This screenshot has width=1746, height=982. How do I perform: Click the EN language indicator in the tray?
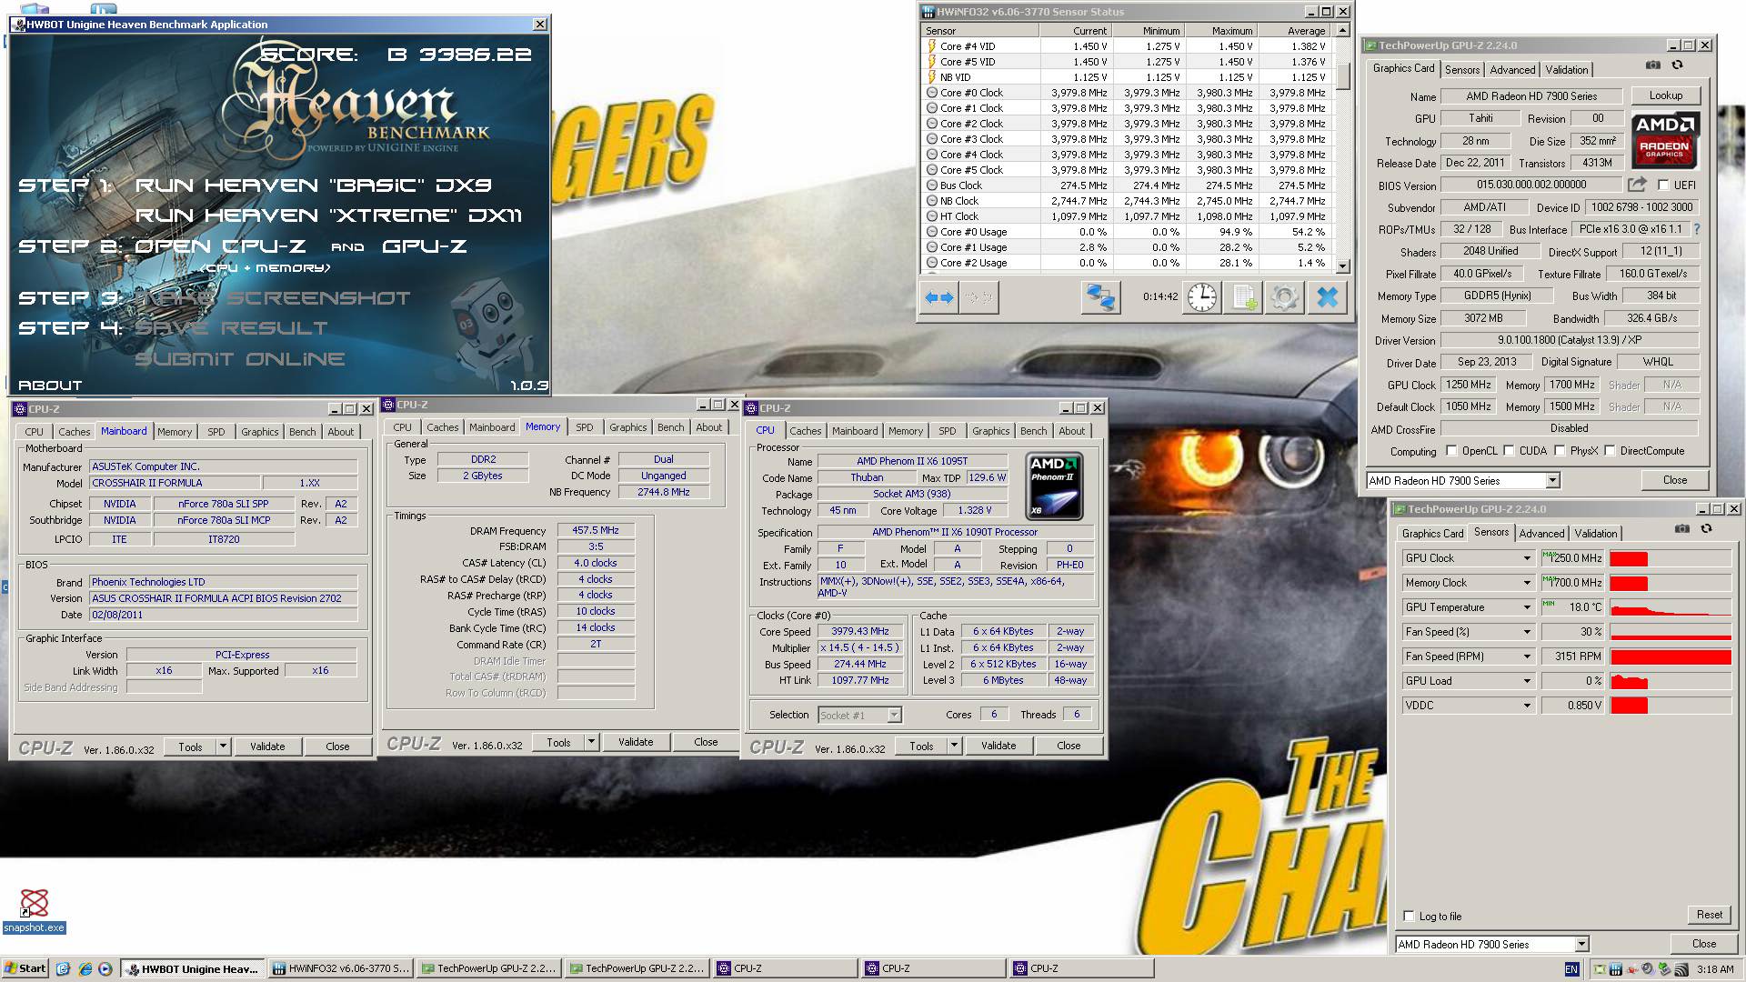1571,969
